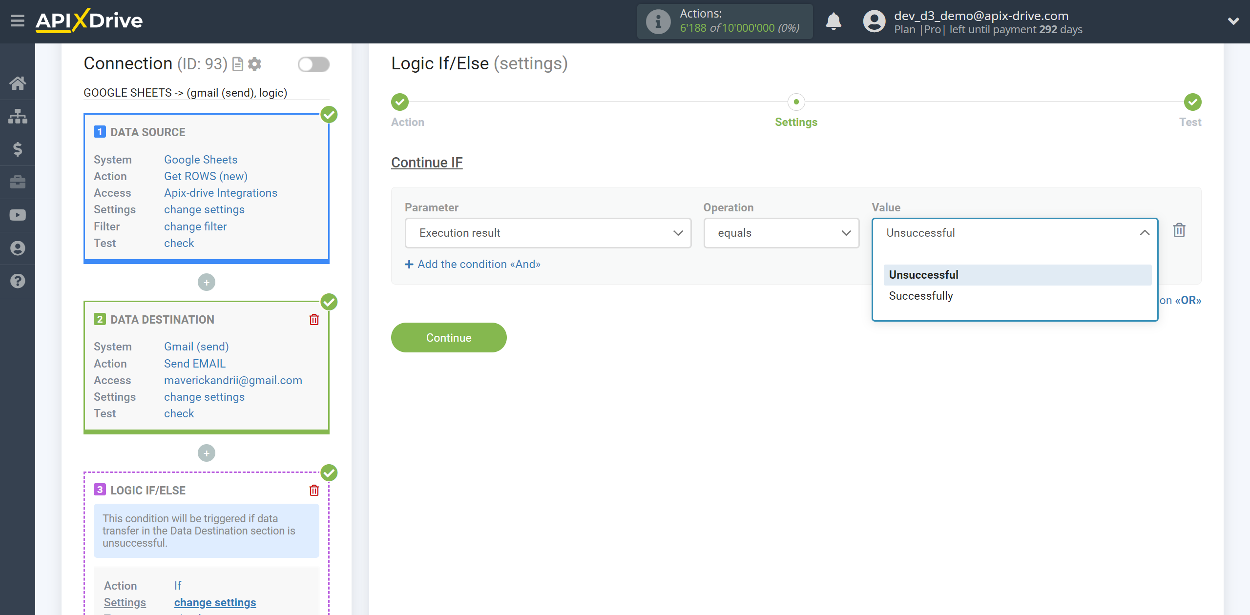Click check in Data Destination
The height and width of the screenshot is (615, 1250).
tap(179, 413)
